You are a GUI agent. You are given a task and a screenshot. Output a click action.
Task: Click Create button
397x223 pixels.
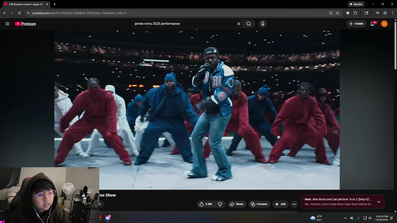[x=356, y=24]
